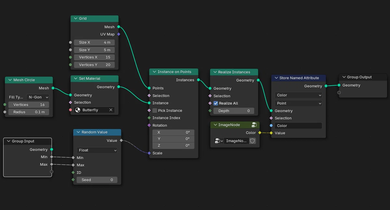Select the Realize Instances node title
The image size is (390, 210).
[235, 72]
